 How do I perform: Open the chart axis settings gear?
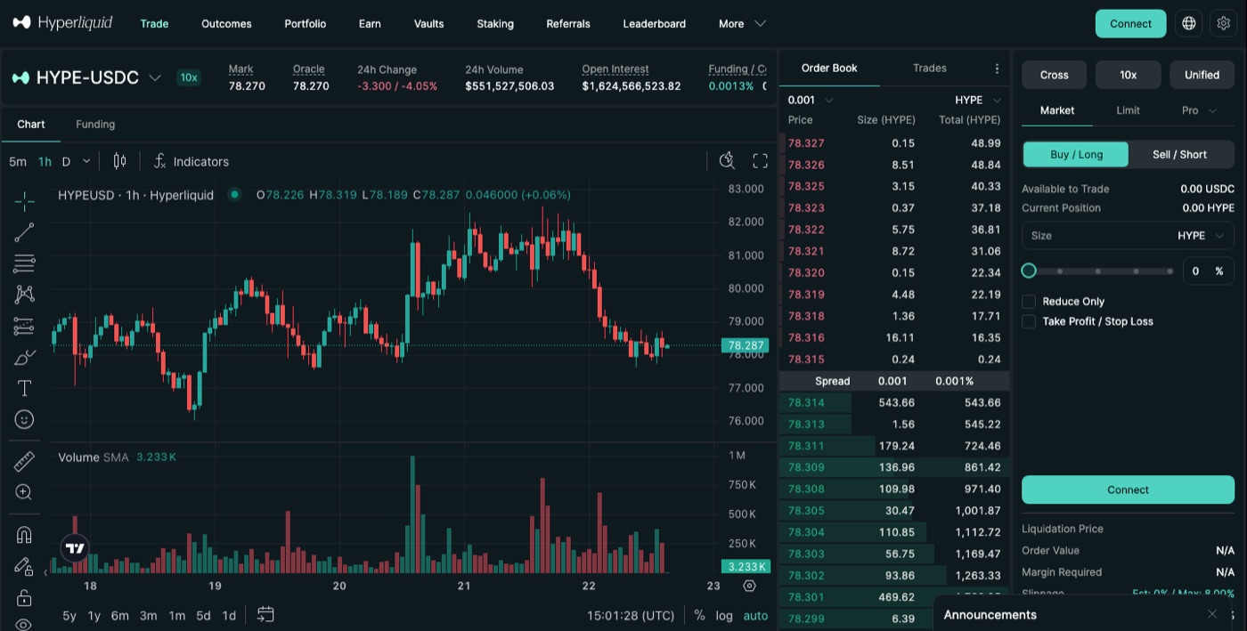tap(749, 586)
